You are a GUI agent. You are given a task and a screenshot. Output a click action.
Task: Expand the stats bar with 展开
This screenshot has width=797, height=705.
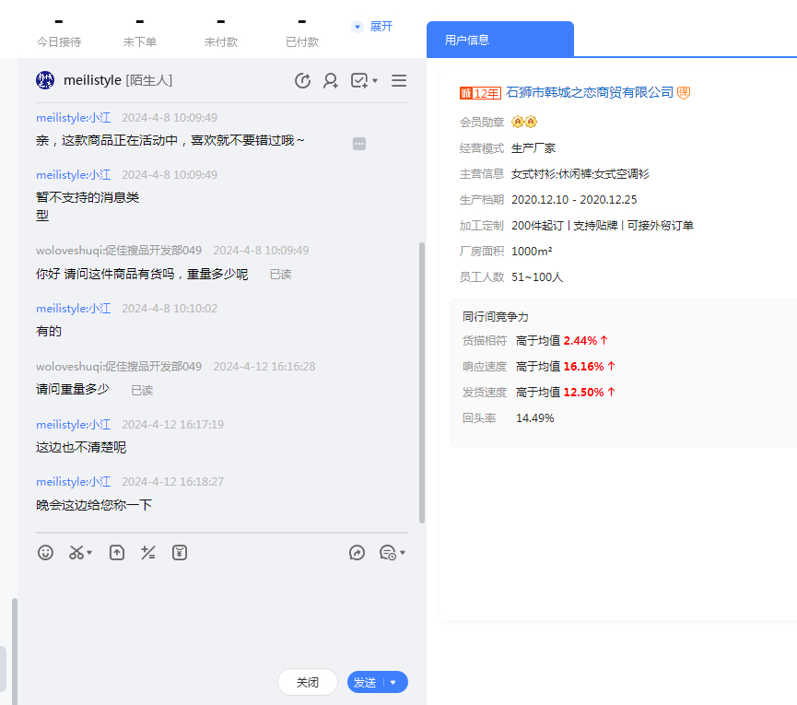point(373,27)
